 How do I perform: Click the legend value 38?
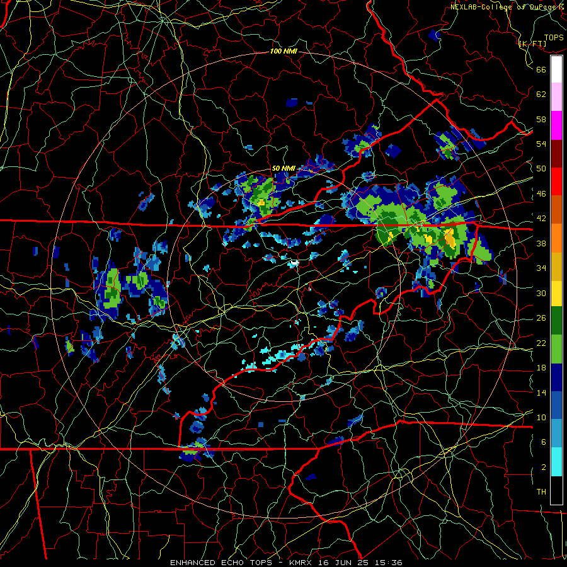click(x=541, y=243)
